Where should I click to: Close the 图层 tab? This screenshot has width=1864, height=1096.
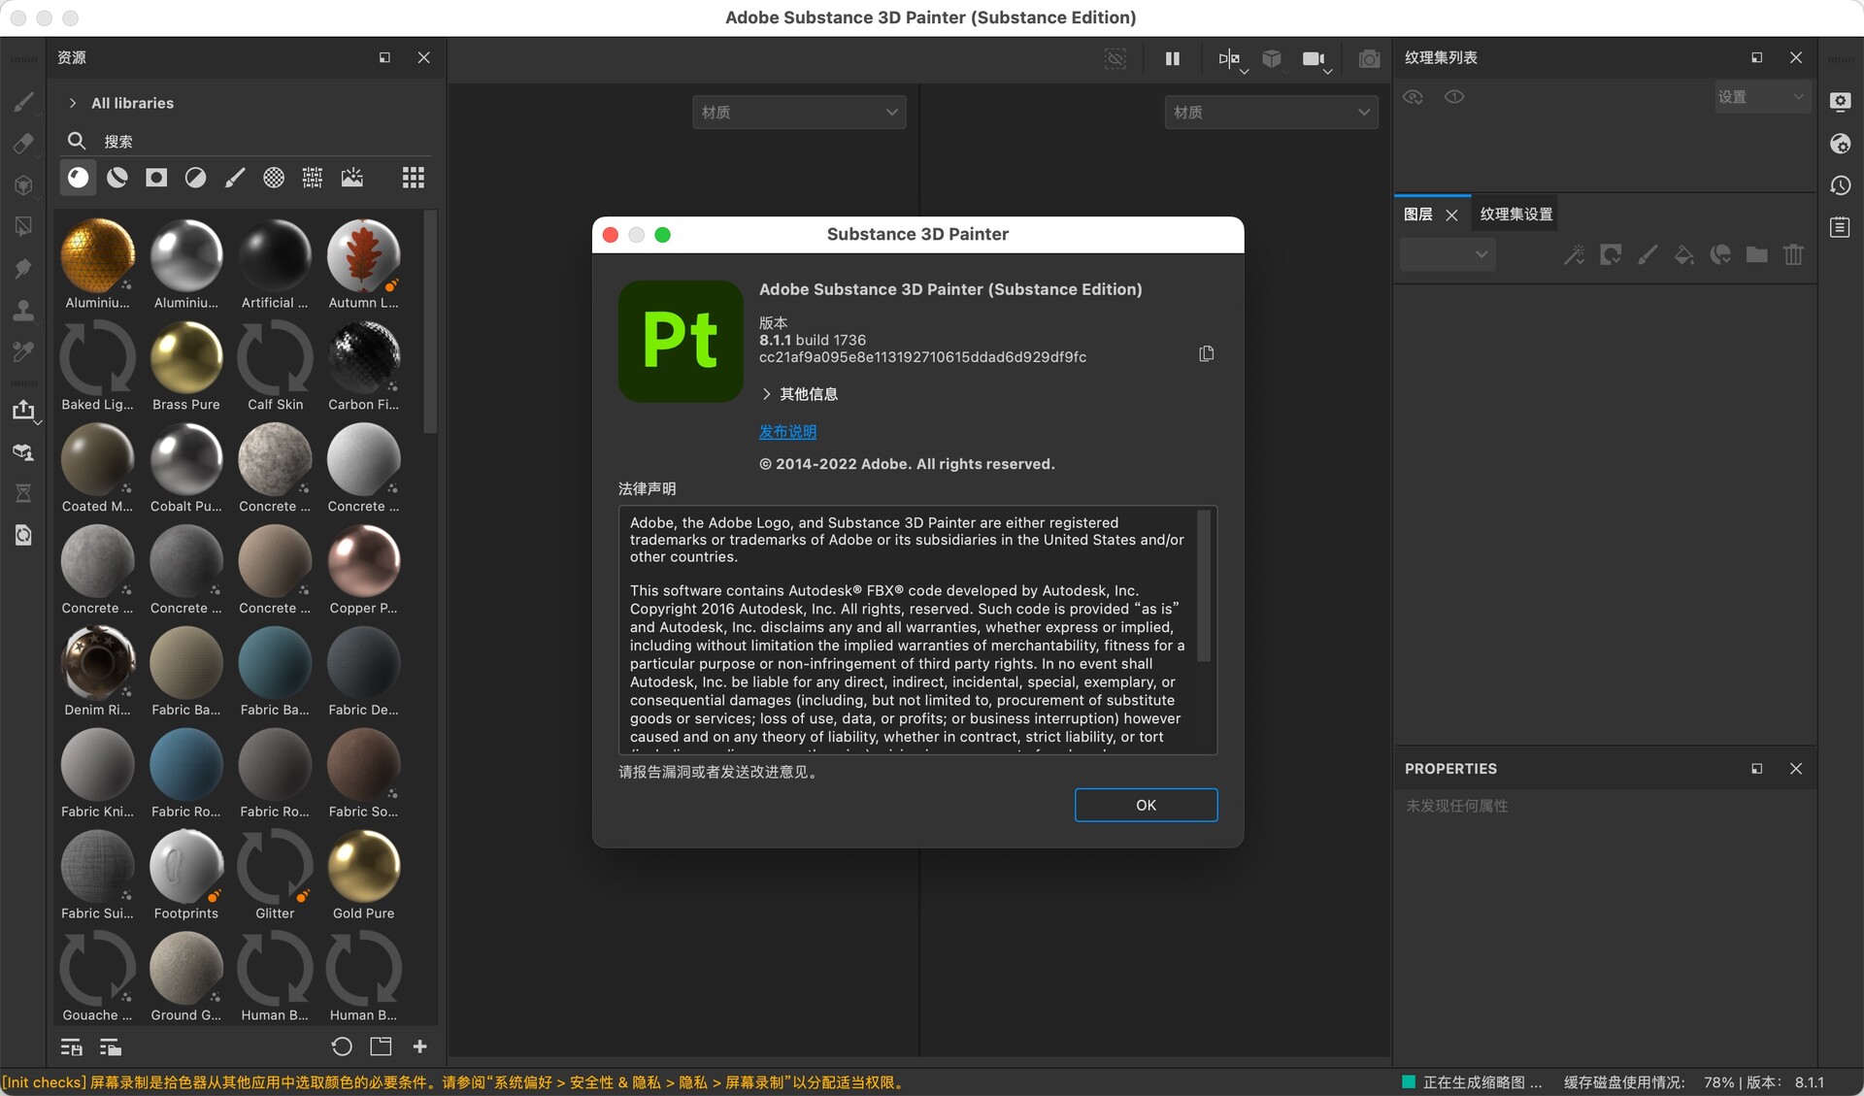coord(1452,216)
